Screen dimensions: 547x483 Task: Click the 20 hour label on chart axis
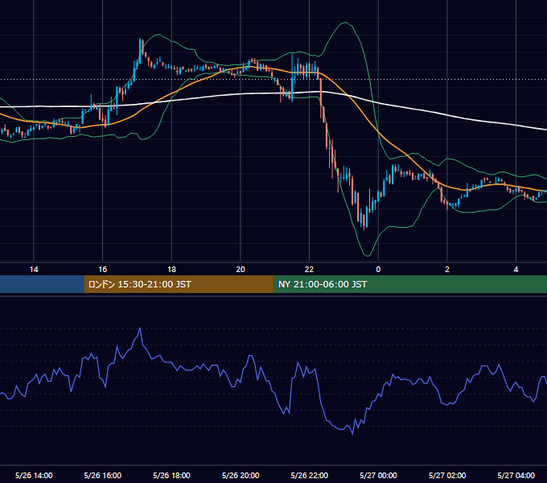pyautogui.click(x=241, y=270)
